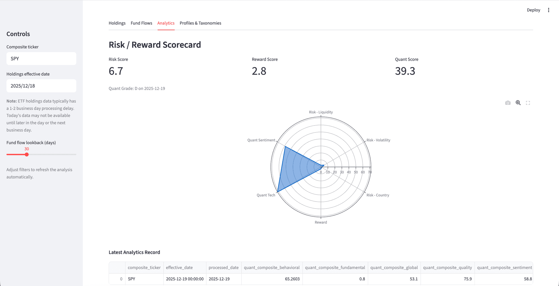This screenshot has width=559, height=286.
Task: Click the processed_date column header
Action: 223,268
